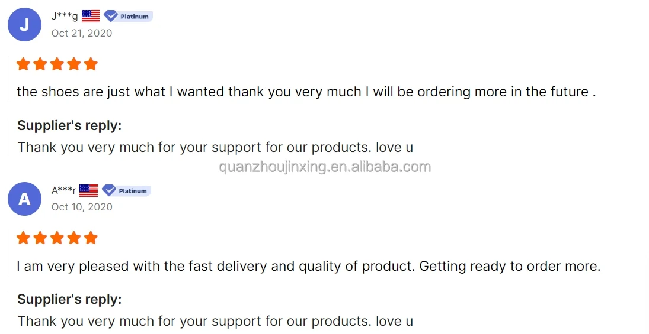Click the five-star rating of A***r's review
649x334 pixels.
pyautogui.click(x=57, y=238)
